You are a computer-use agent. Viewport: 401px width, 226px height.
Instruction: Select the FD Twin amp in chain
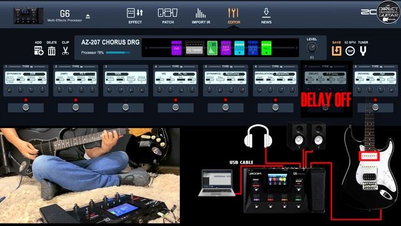click(195, 48)
